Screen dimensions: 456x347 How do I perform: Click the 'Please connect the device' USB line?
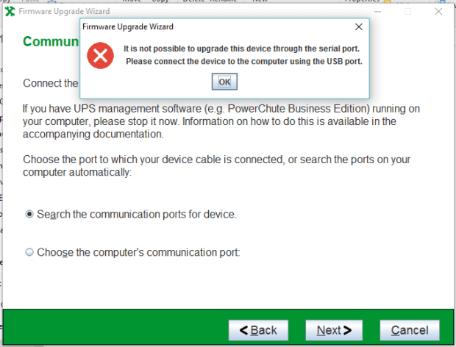click(244, 61)
